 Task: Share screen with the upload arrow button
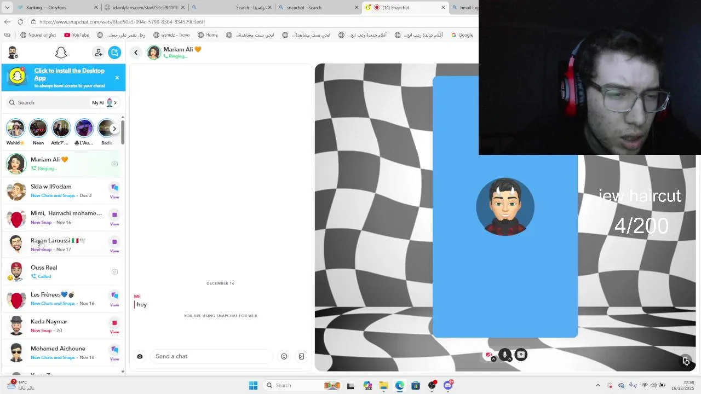pyautogui.click(x=521, y=355)
